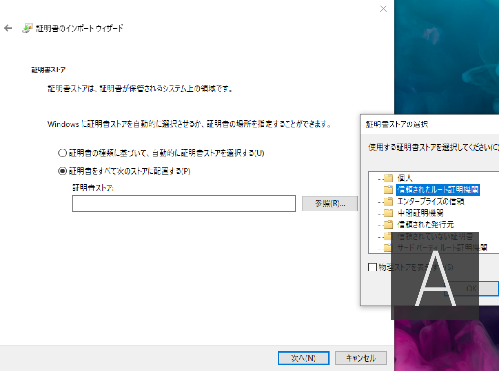Select 中間証明機関 store in the tree
The width and height of the screenshot is (499, 371).
tap(421, 213)
